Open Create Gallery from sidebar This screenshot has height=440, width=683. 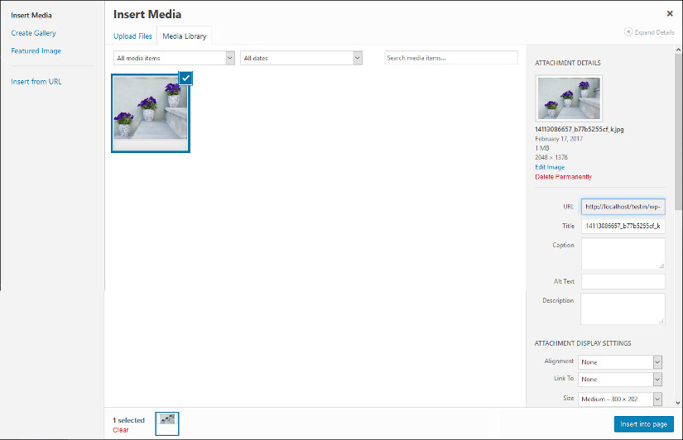coord(33,33)
